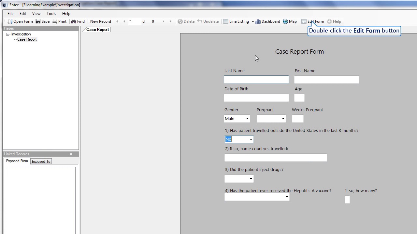Viewport: 417px width, 234px height.
Task: Pin the Linked Records panel
Action: point(71,154)
